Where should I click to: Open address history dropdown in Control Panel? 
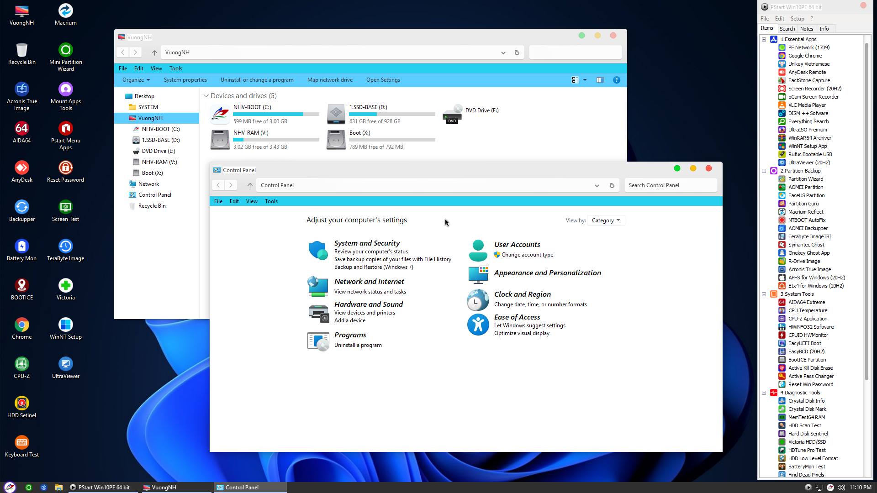[597, 185]
